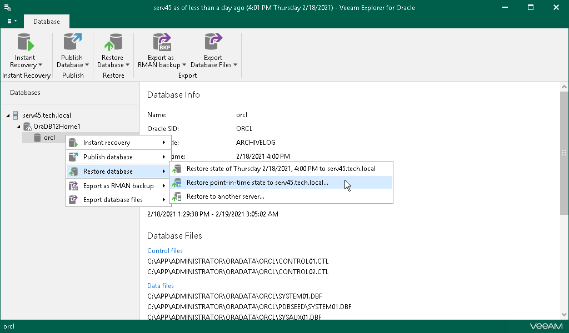569x333 pixels.
Task: Open the Control files link
Action: (164, 251)
